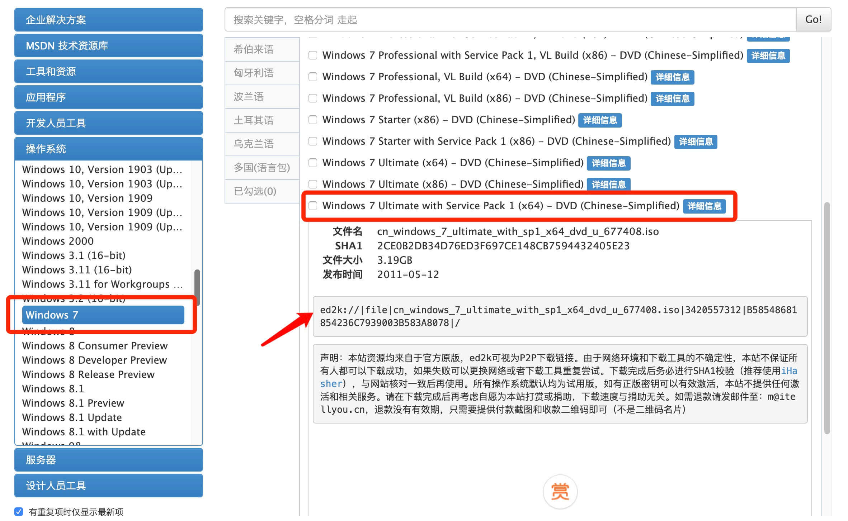Collapse the 操作系统 category panel
This screenshot has width=848, height=521.
point(108,149)
